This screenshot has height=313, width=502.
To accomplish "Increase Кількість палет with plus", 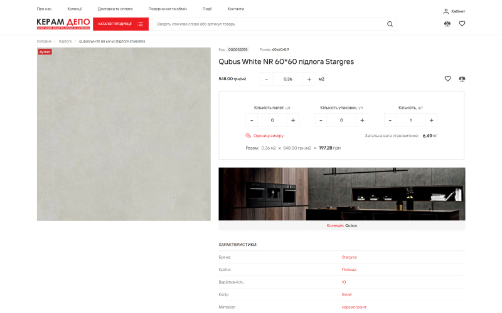I will [x=293, y=120].
